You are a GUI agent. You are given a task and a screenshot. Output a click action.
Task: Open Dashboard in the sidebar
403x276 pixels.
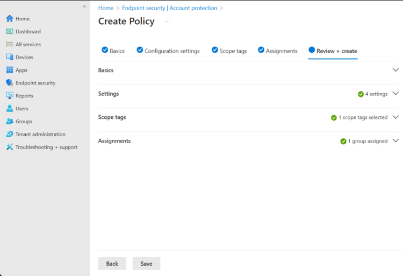tap(28, 32)
